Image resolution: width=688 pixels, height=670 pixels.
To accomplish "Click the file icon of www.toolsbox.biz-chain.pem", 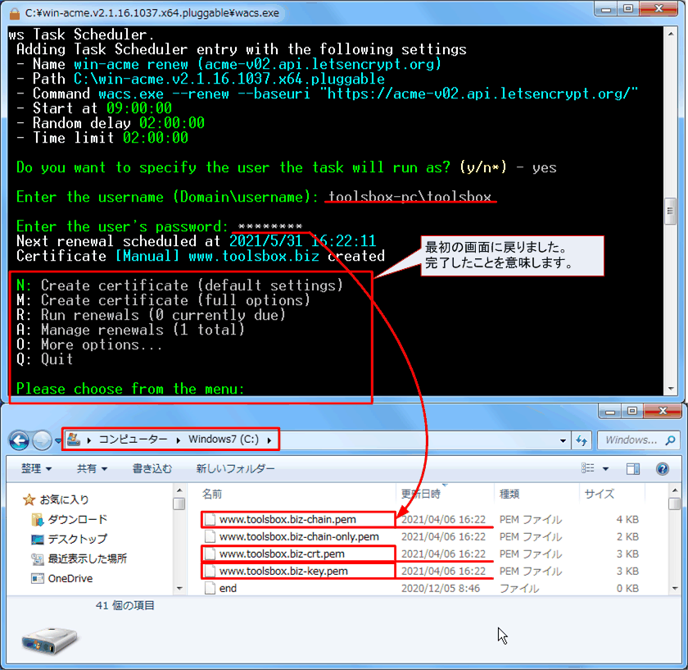I will pos(210,520).
